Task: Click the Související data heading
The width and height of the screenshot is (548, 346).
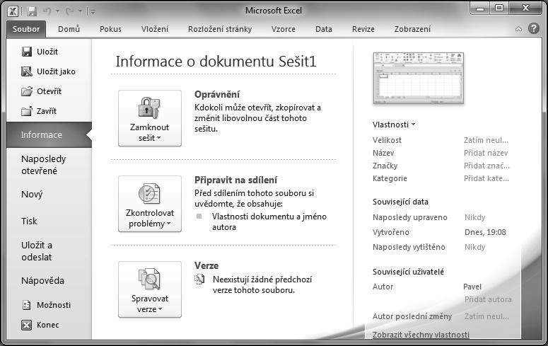Action: tap(400, 202)
